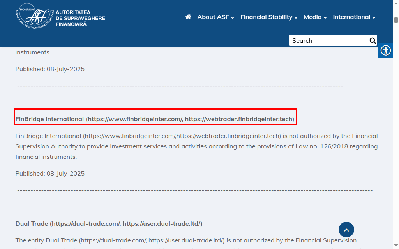Go to the home page icon
The image size is (399, 249).
pyautogui.click(x=188, y=17)
